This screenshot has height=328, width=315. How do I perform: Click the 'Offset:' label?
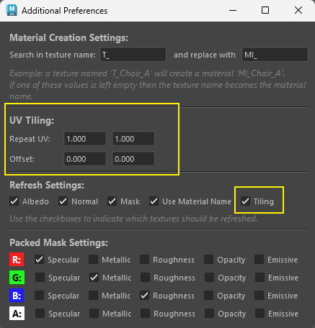click(x=22, y=159)
